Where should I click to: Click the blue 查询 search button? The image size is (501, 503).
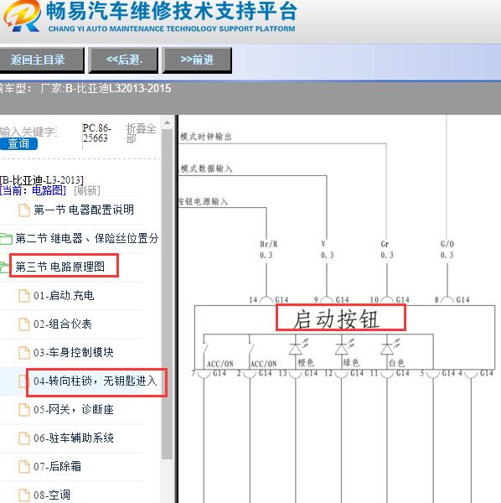[x=18, y=143]
